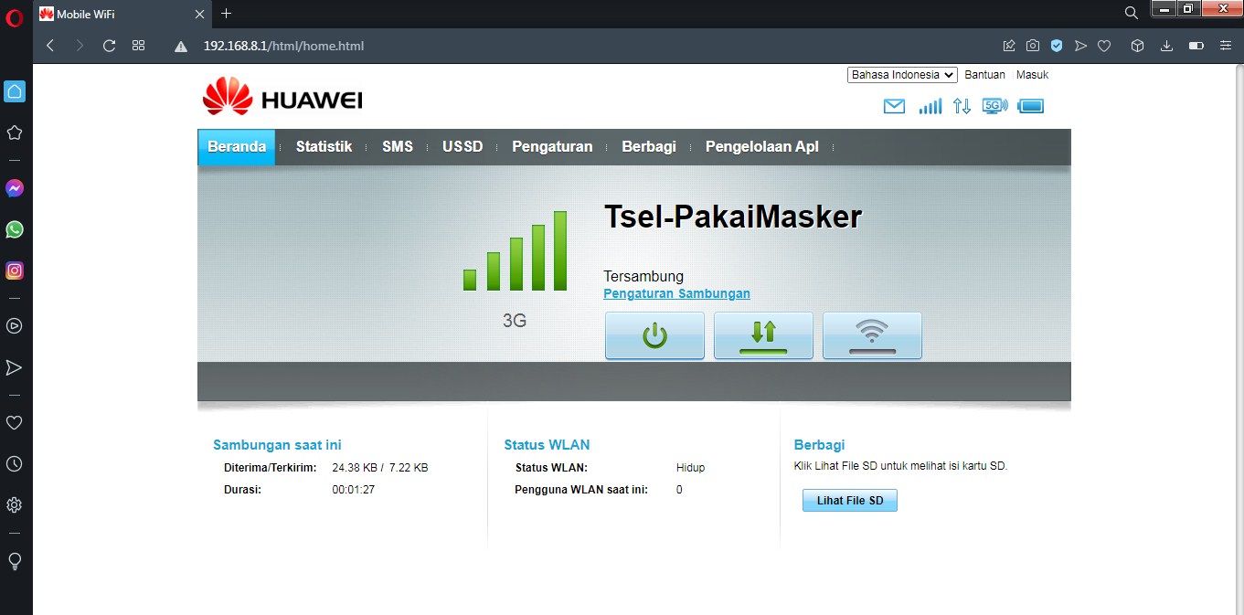Open the USSD tab
1244x615 pixels.
click(x=463, y=147)
